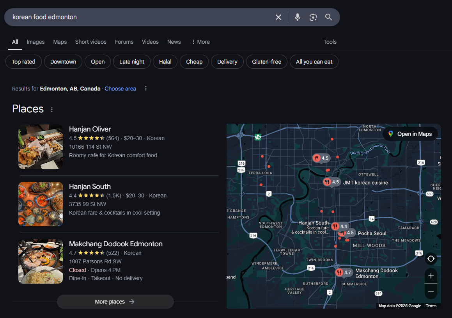This screenshot has height=318, width=452.
Task: Open search by image camera icon
Action: click(313, 17)
